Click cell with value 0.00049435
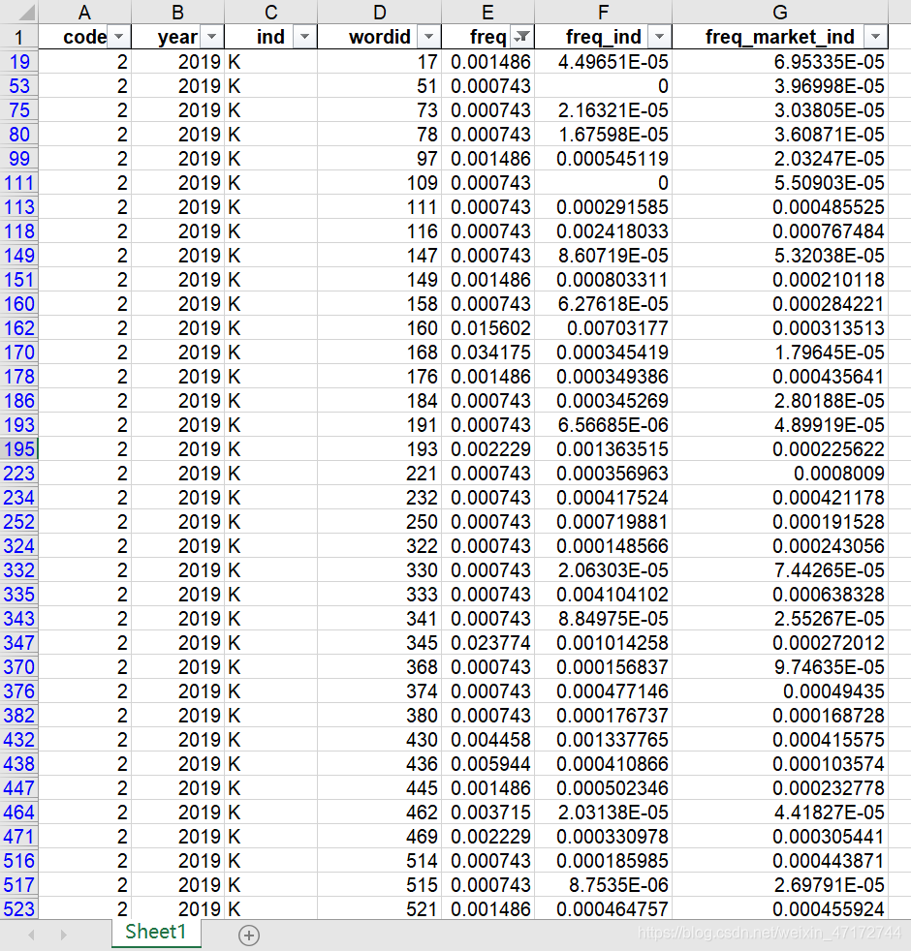The height and width of the screenshot is (951, 911). (780, 691)
